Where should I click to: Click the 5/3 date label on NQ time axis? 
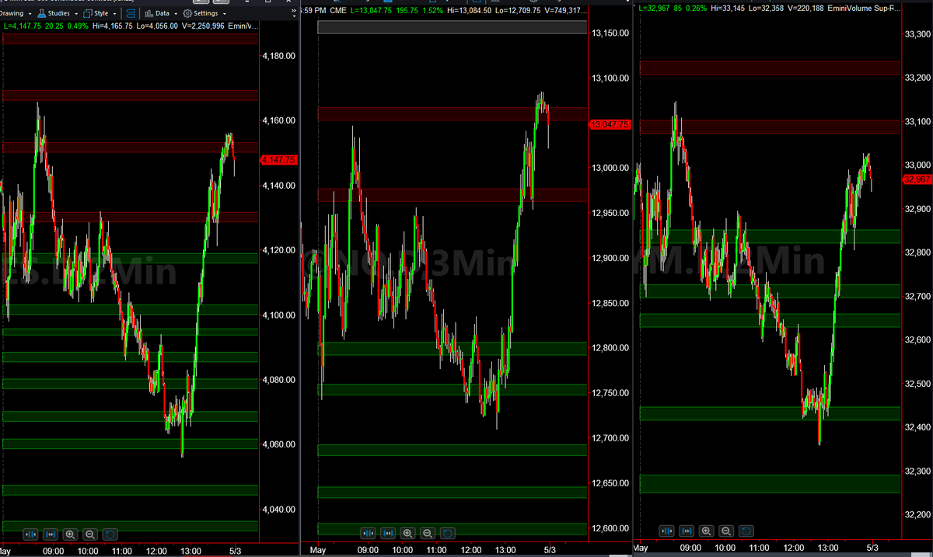pos(548,550)
